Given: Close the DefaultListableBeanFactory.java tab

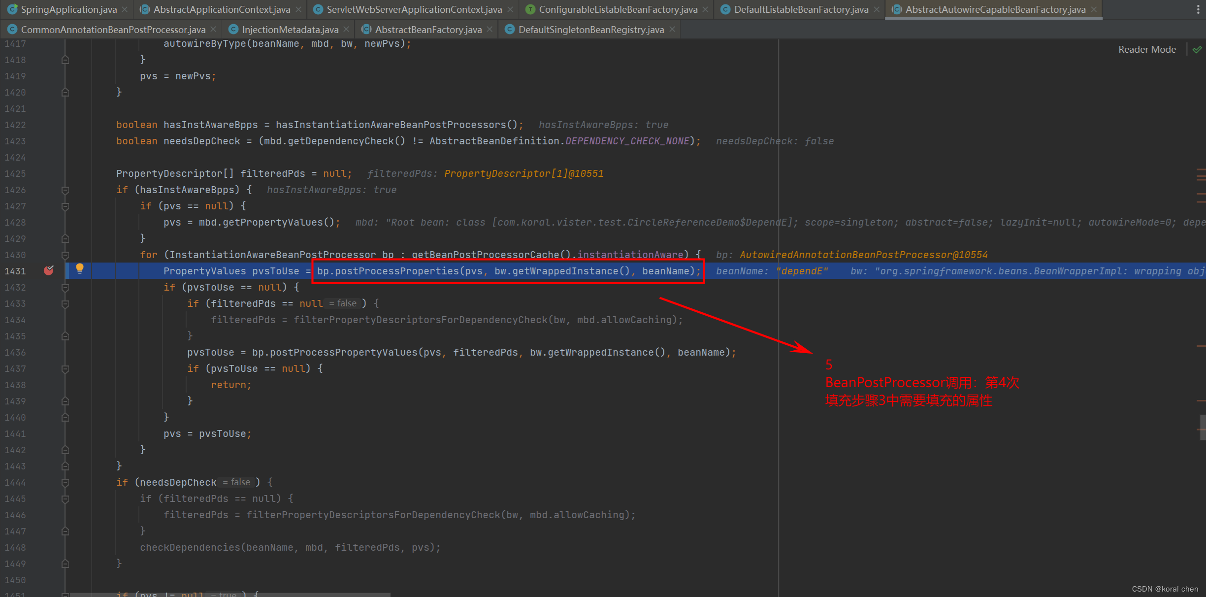Looking at the screenshot, I should coord(877,9).
